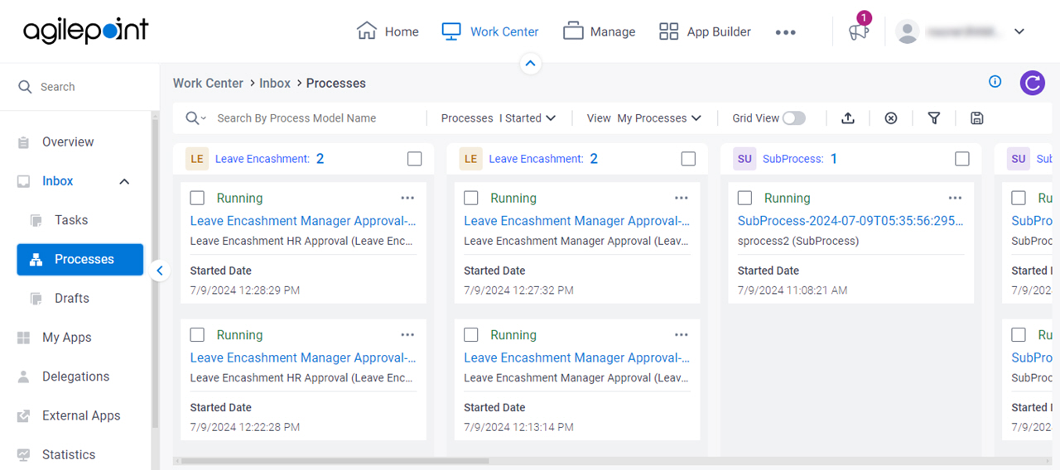Select Processes in sidebar

click(x=79, y=259)
